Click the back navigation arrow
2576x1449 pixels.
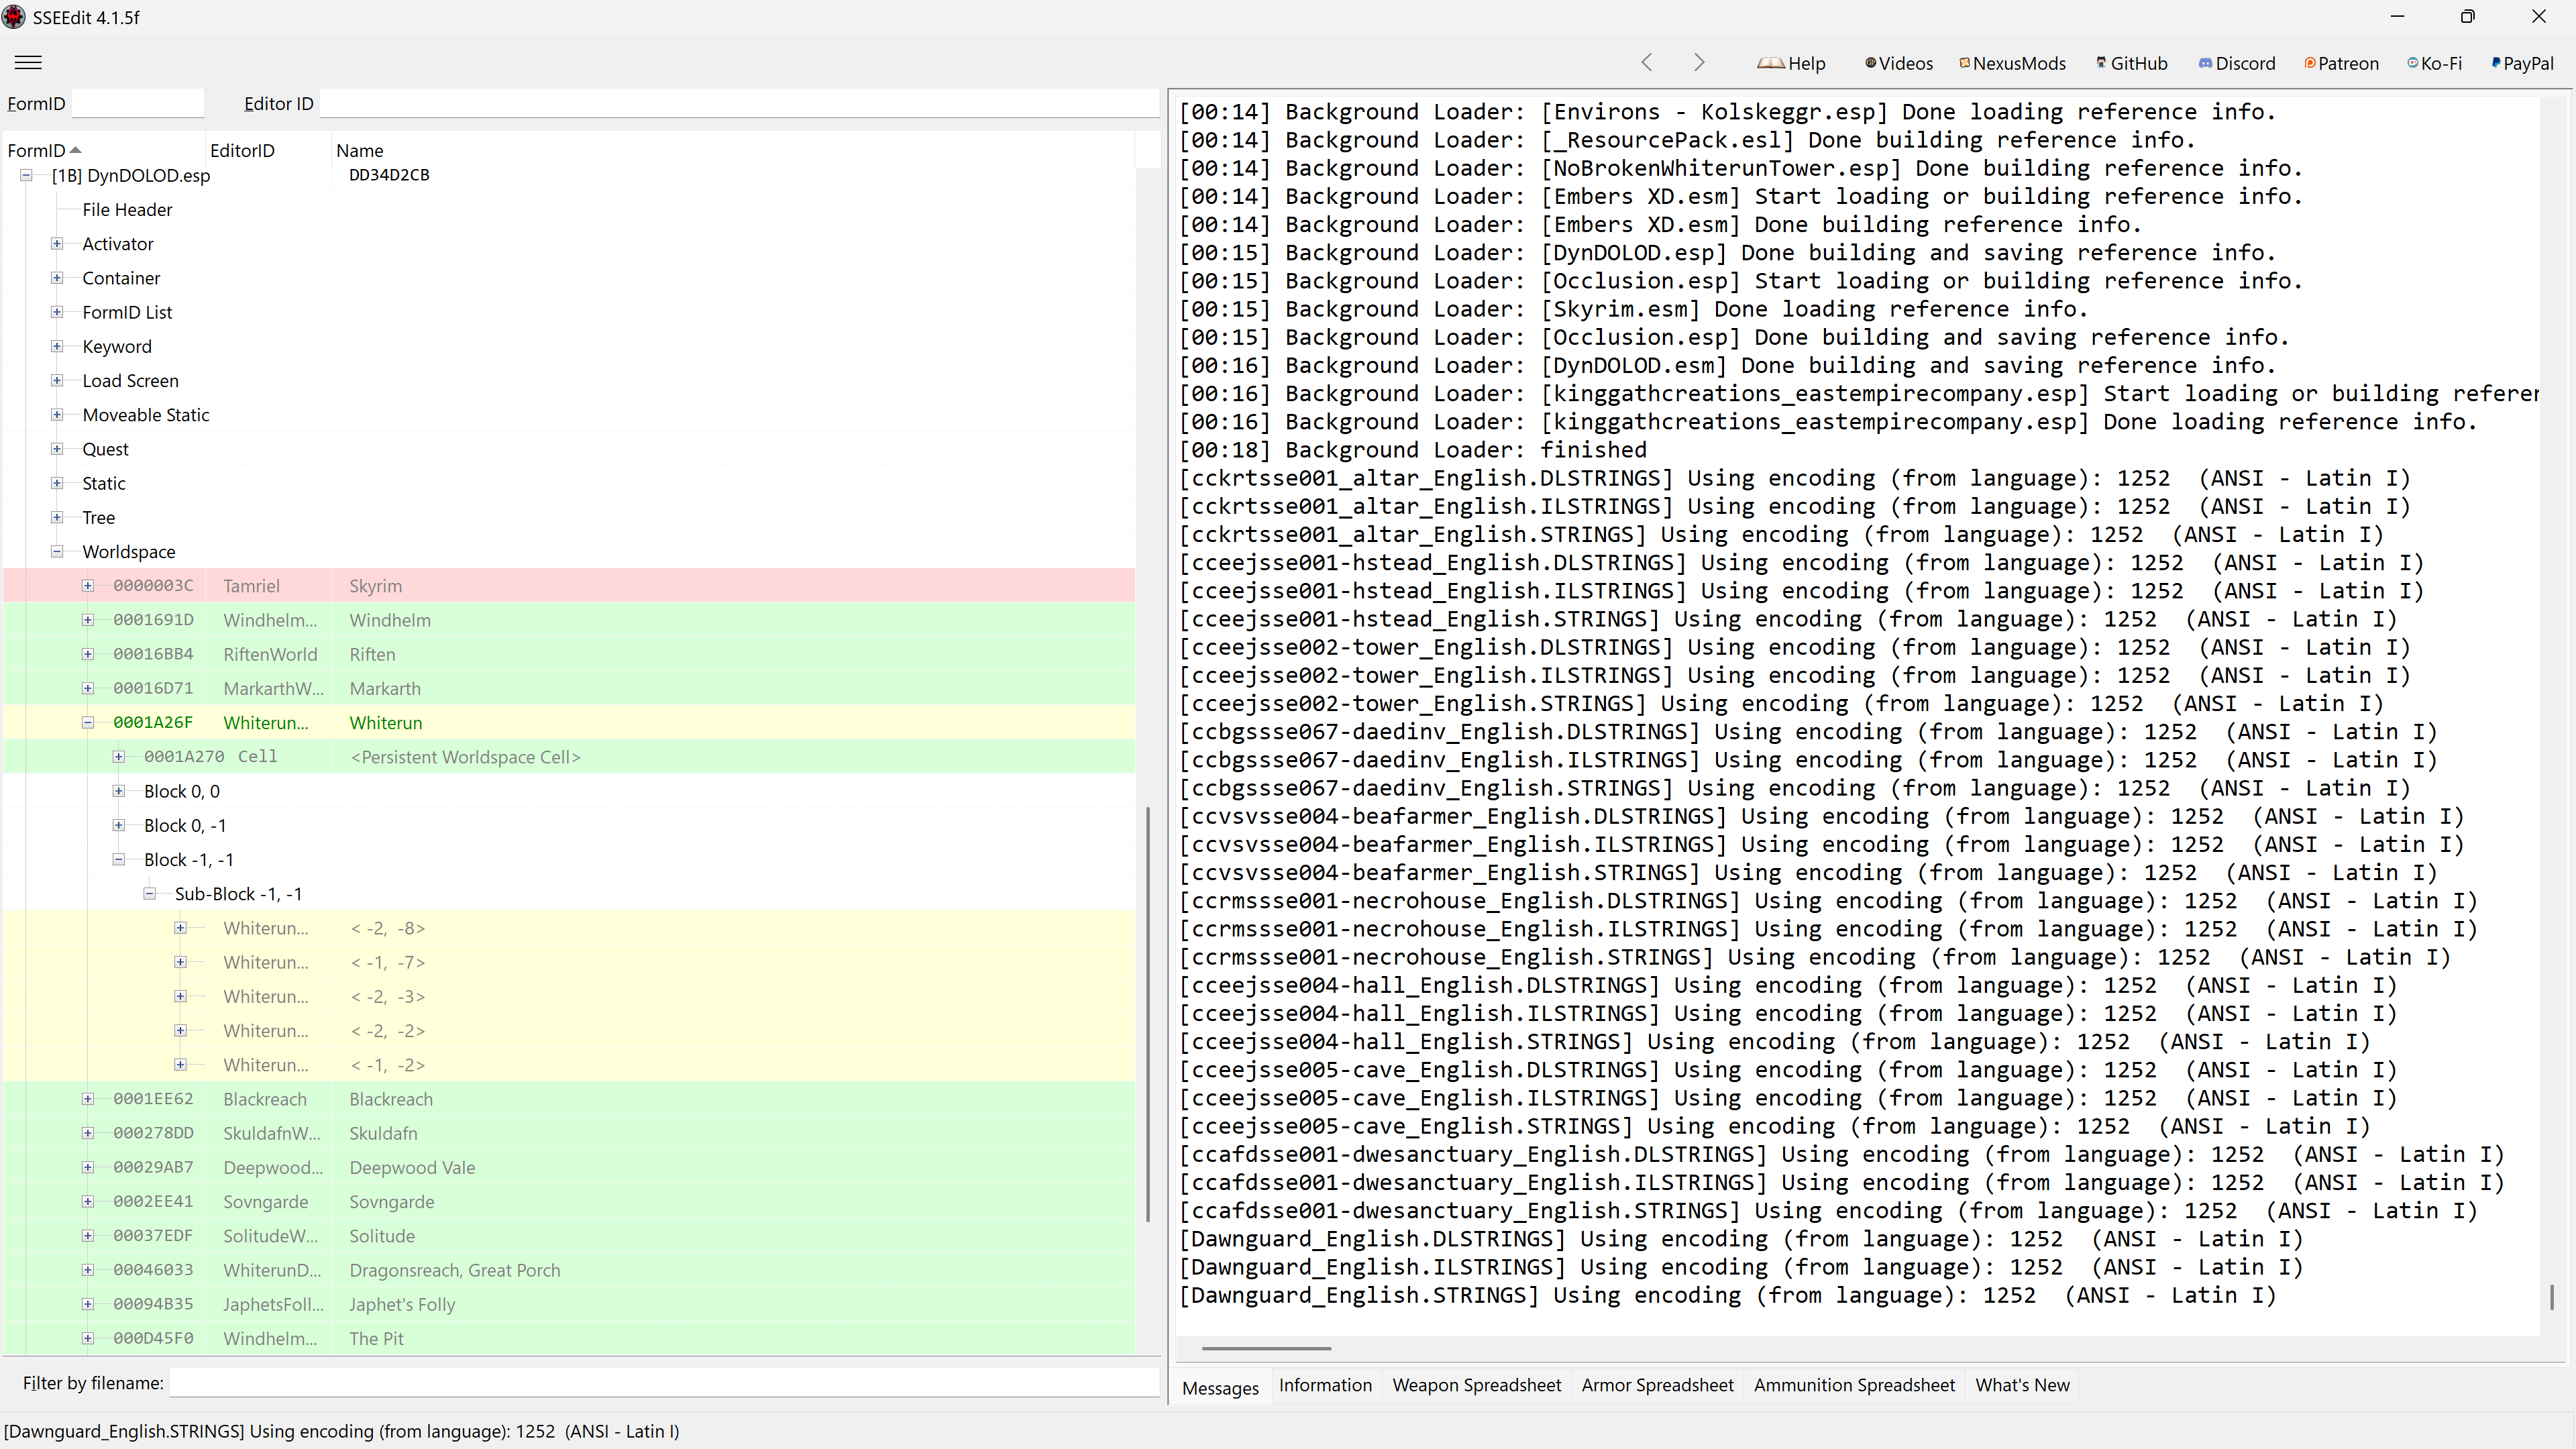[1647, 62]
